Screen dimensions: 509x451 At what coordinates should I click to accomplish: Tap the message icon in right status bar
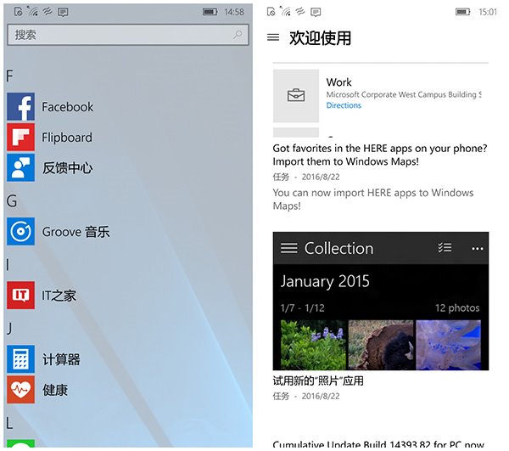click(316, 13)
